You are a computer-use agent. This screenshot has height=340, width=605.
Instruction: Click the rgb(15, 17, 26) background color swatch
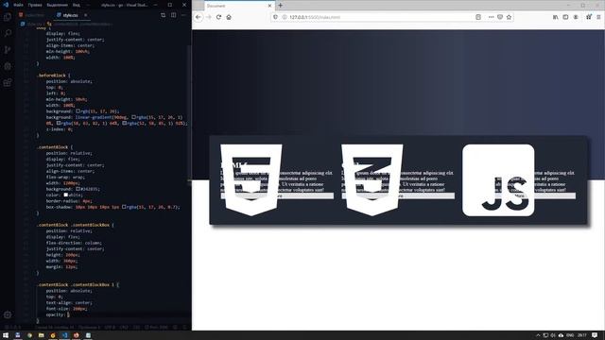[x=78, y=111]
